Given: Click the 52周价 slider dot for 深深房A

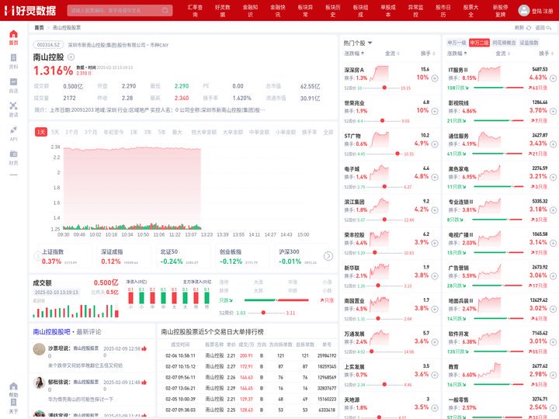Looking at the screenshot, I should (384, 88).
